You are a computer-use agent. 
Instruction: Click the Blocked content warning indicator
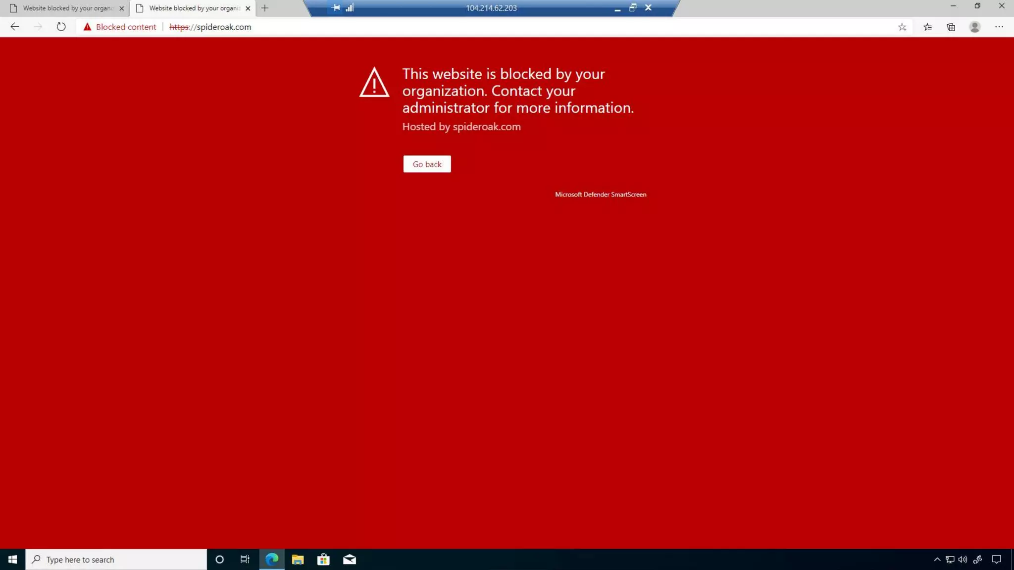(120, 27)
